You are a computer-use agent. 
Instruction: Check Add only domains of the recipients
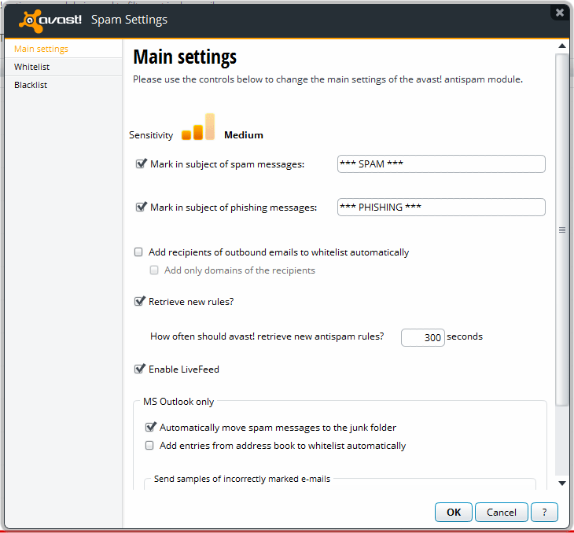[154, 270]
